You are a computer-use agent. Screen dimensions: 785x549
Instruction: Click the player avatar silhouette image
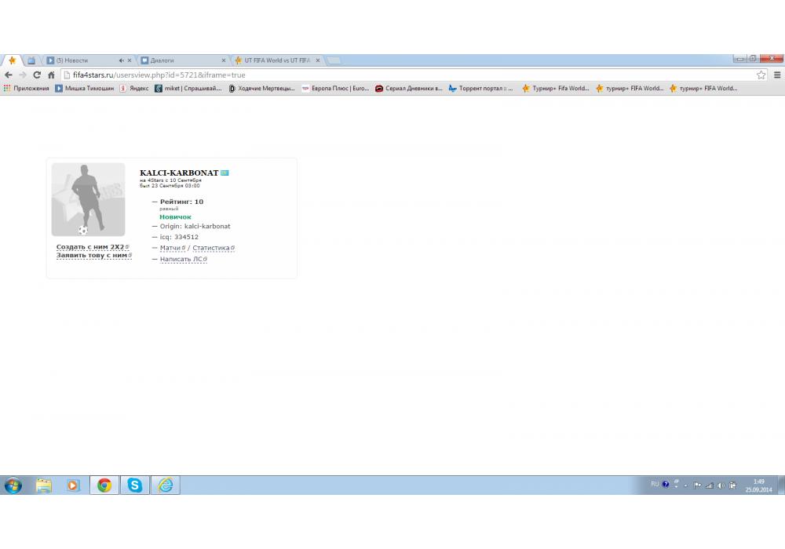click(x=88, y=199)
